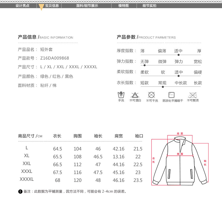The height and width of the screenshot is (199, 222).
Task: Click the 衣长指数 slider dot at 常规
Action: tap(163, 87)
